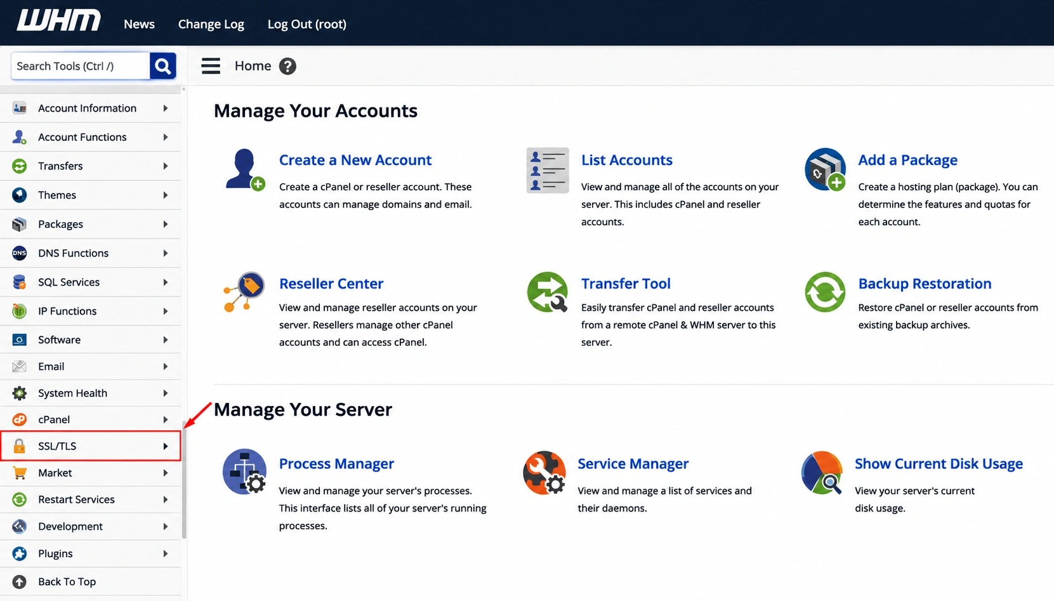Image resolution: width=1054 pixels, height=601 pixels.
Task: Click the Themes sidebar icon
Action: [20, 195]
